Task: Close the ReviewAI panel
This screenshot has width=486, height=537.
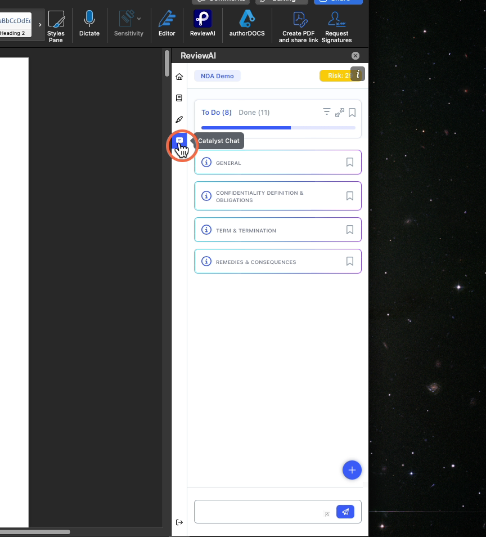Action: pyautogui.click(x=355, y=56)
